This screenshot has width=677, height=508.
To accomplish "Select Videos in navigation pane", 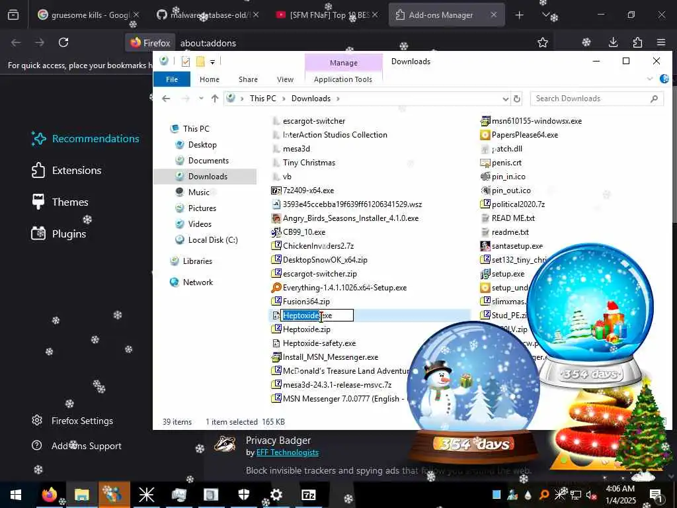I will [200, 224].
